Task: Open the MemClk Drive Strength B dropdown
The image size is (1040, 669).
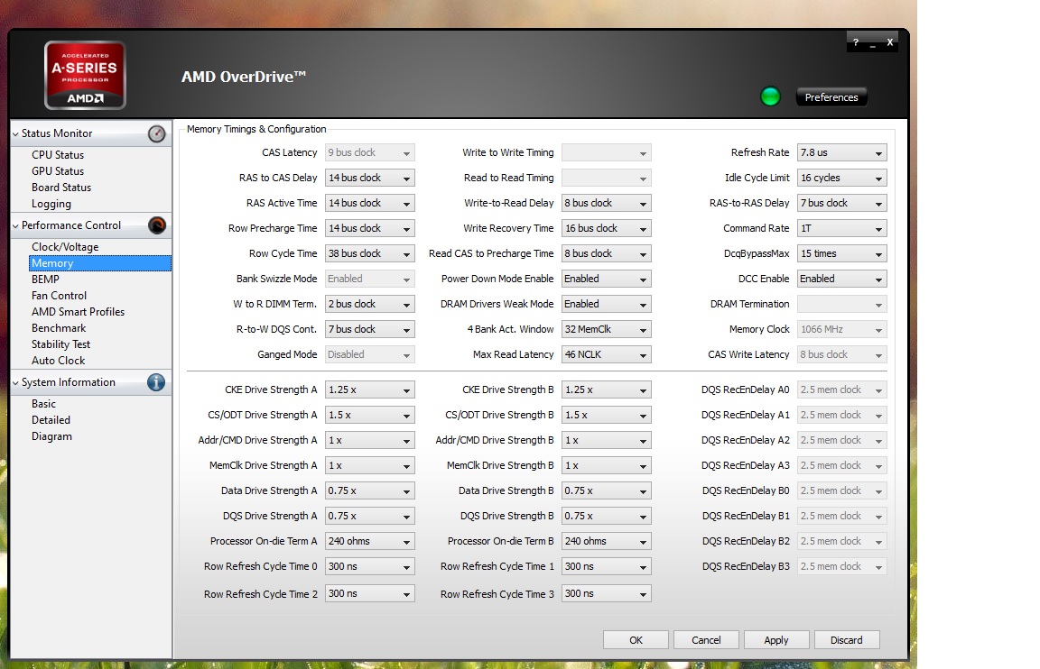Action: (x=607, y=465)
